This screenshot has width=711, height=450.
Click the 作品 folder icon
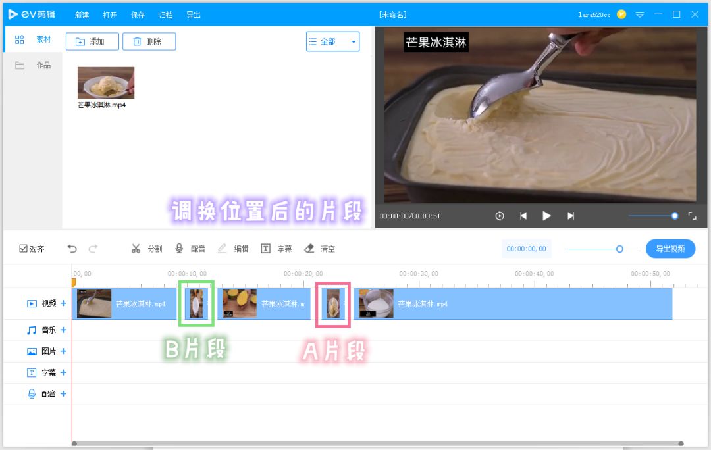[x=20, y=65]
